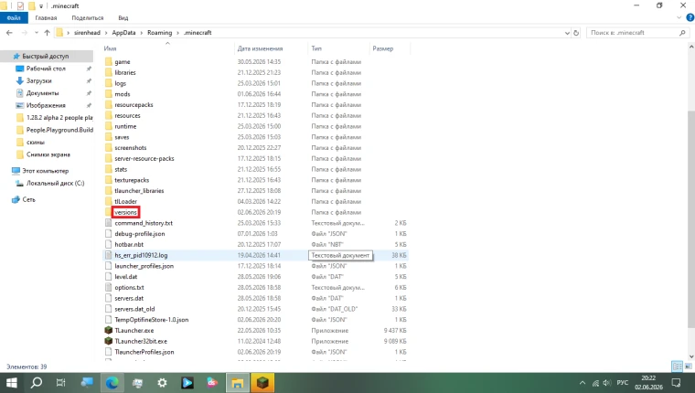Select Быстрый доступ in the sidebar
Screen dimensions: 695x393
(x=46, y=57)
